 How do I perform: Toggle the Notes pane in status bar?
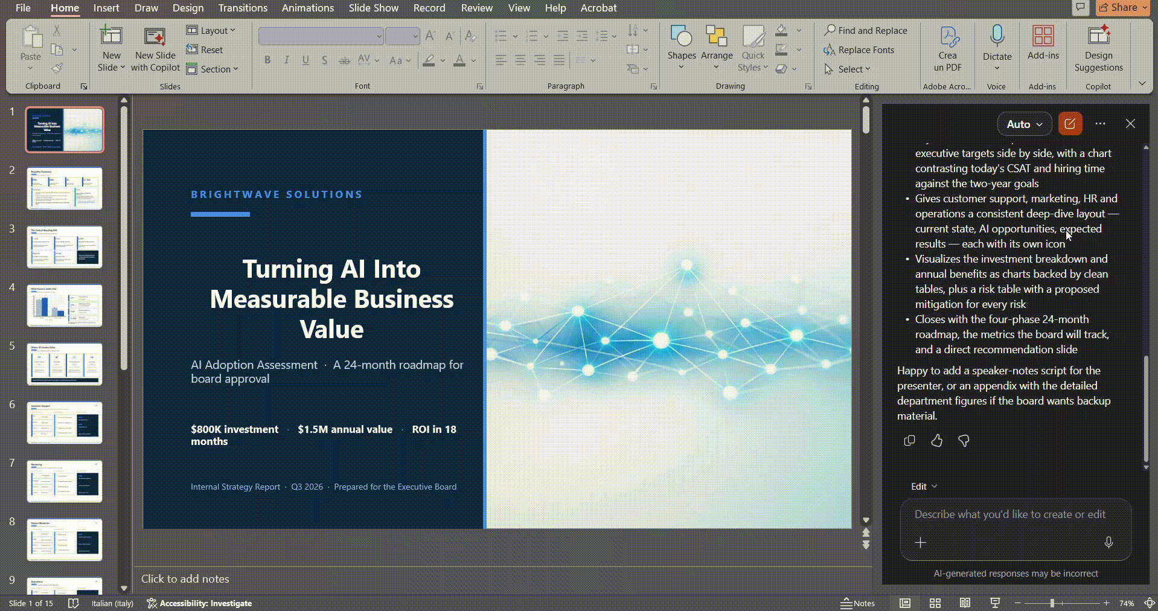click(x=857, y=603)
